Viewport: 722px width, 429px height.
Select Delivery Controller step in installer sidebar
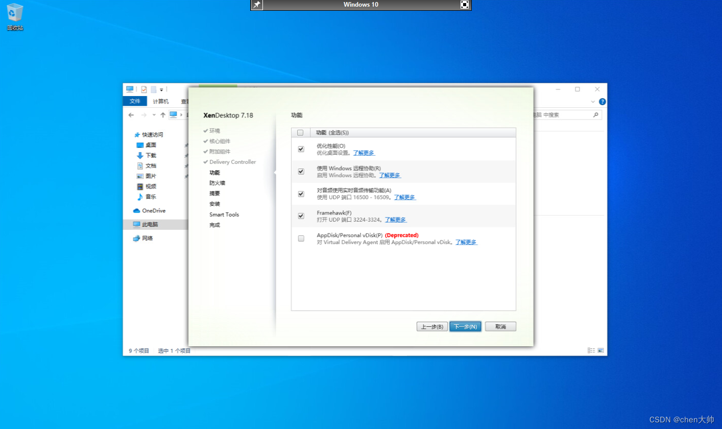pos(229,162)
